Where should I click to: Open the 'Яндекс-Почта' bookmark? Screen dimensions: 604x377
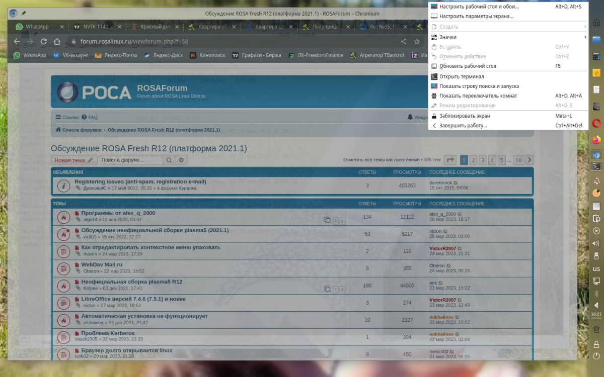[x=115, y=55]
